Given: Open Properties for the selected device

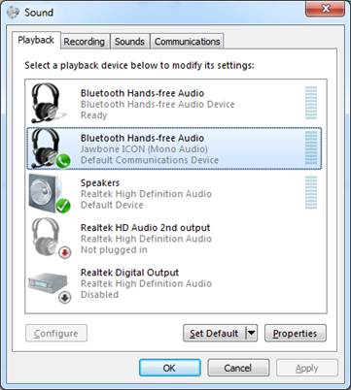Looking at the screenshot, I should pos(295,333).
